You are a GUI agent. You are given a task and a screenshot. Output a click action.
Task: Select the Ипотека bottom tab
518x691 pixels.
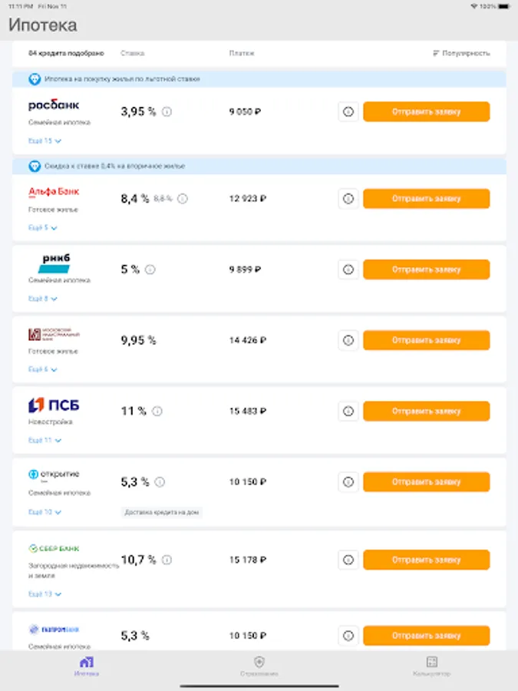coord(86,666)
